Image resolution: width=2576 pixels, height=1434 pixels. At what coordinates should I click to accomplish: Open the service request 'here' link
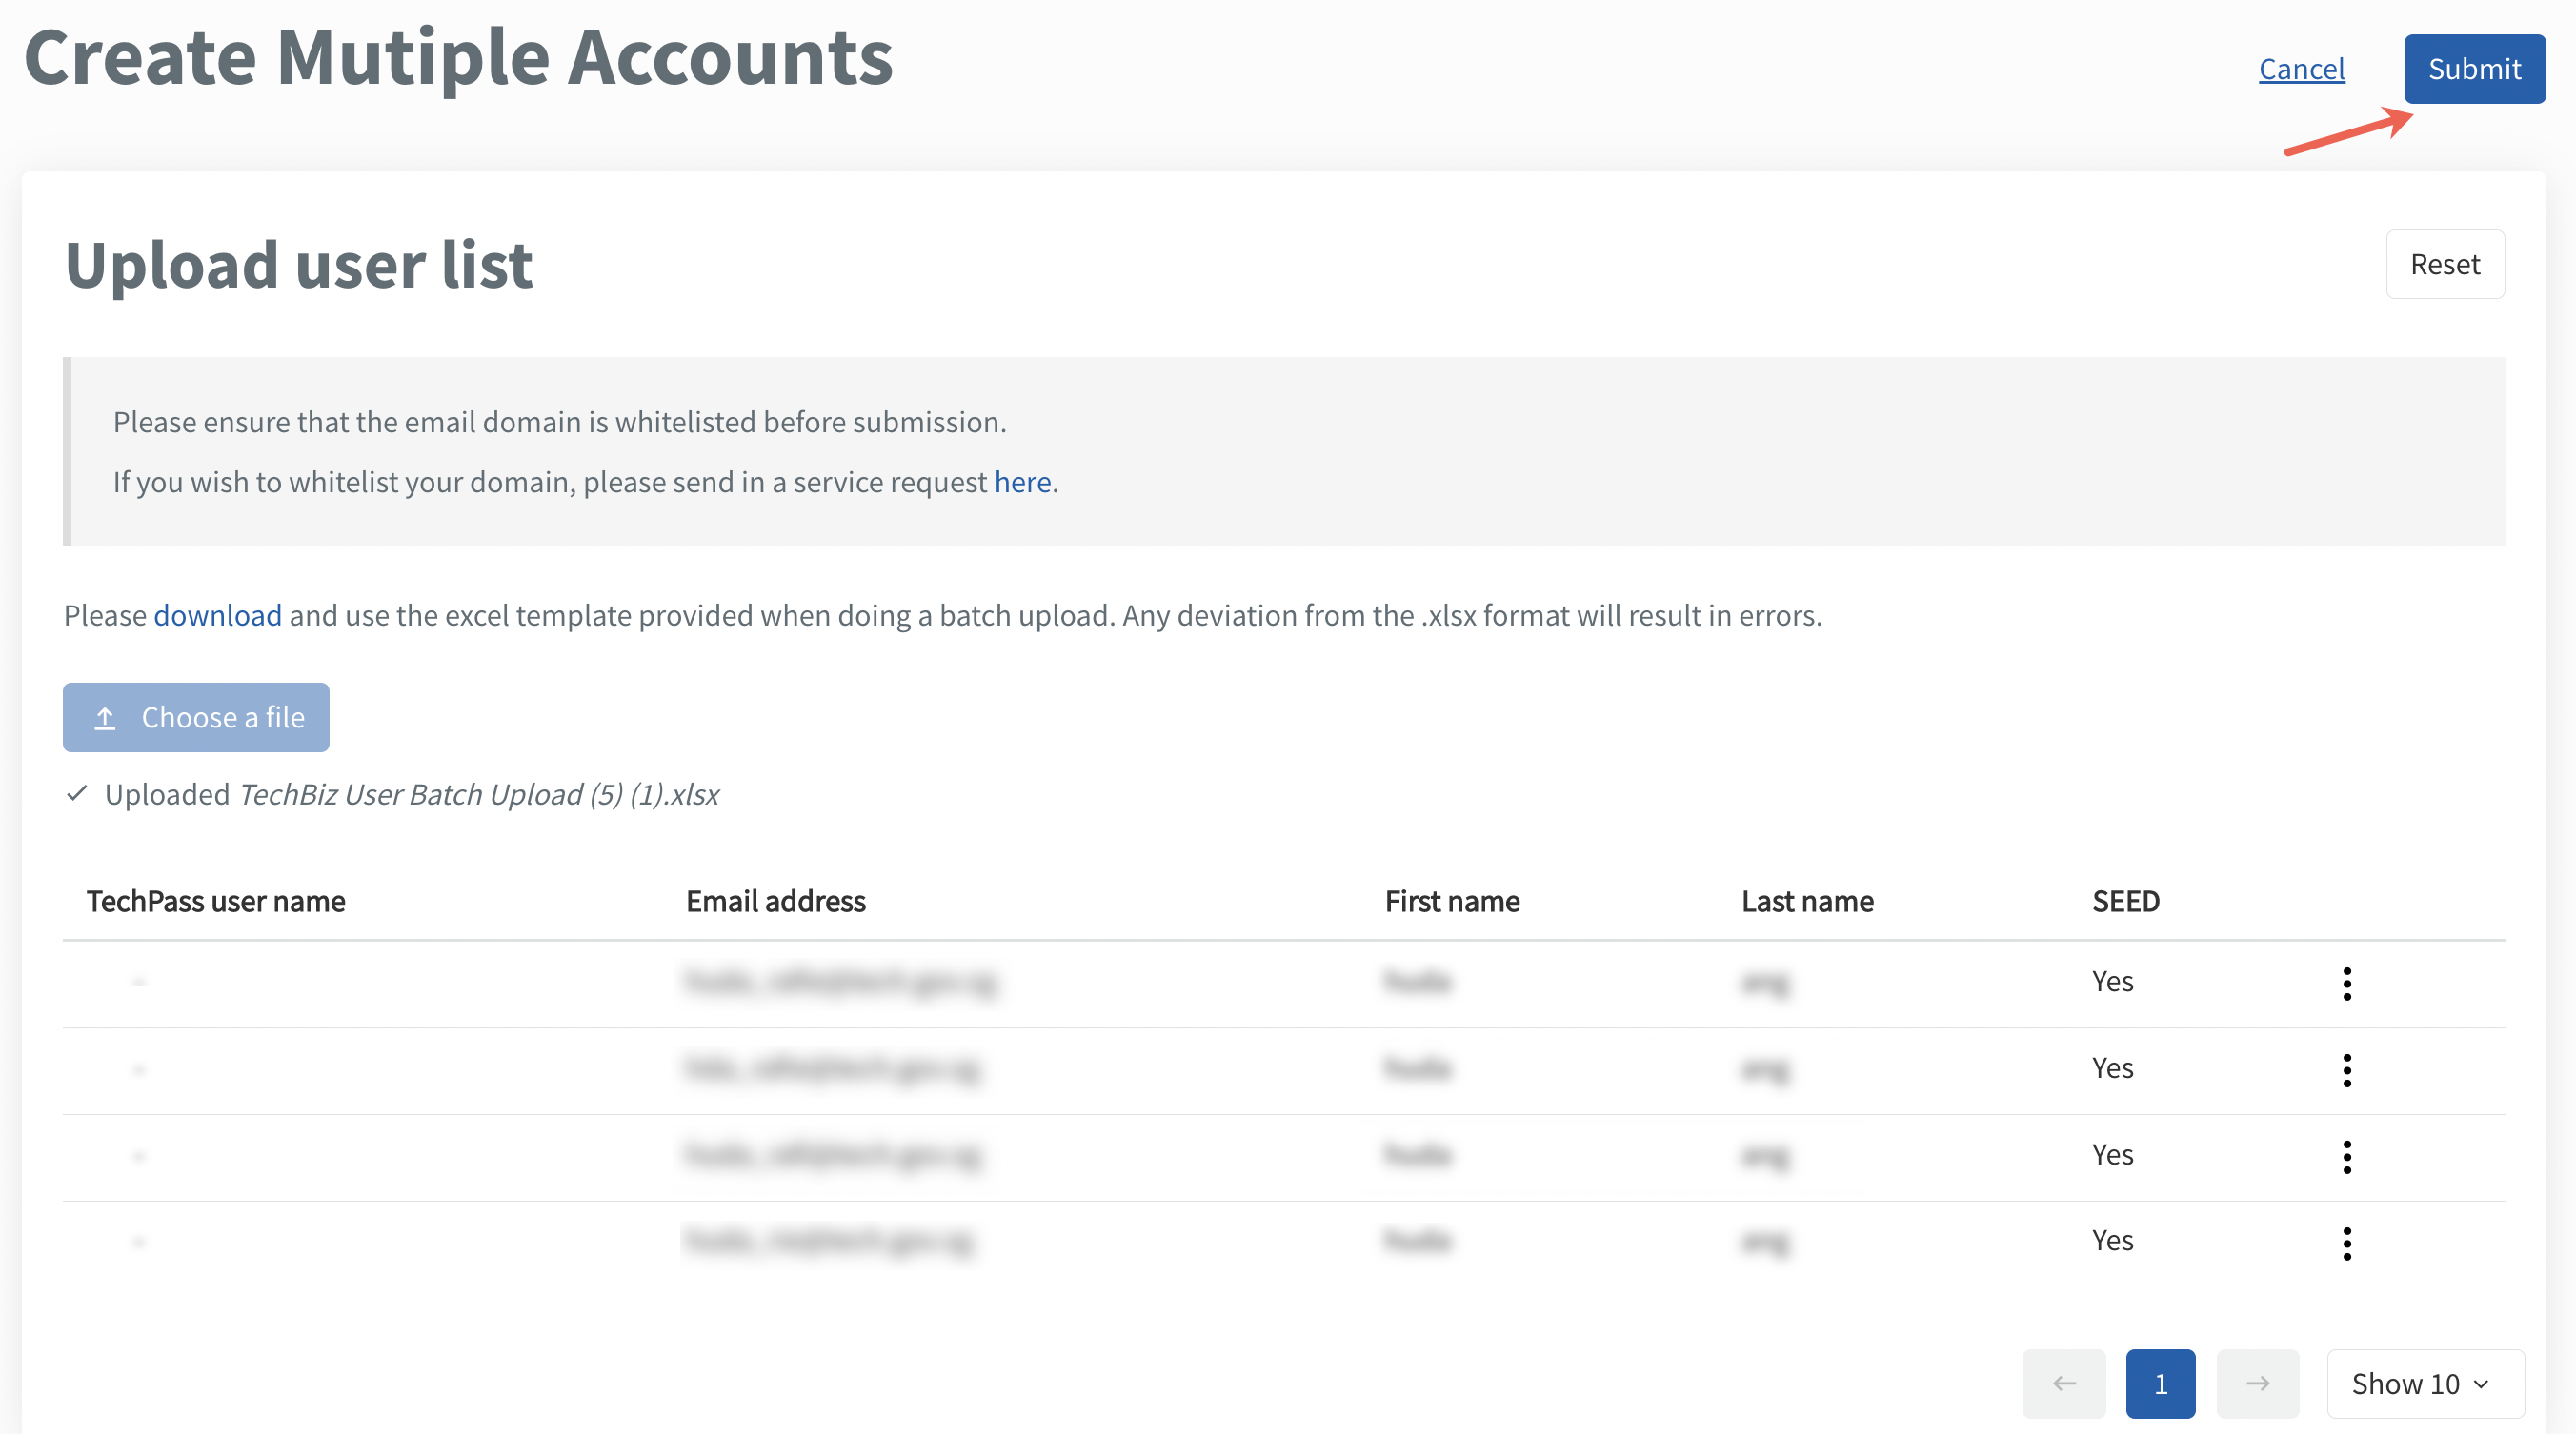click(1022, 483)
